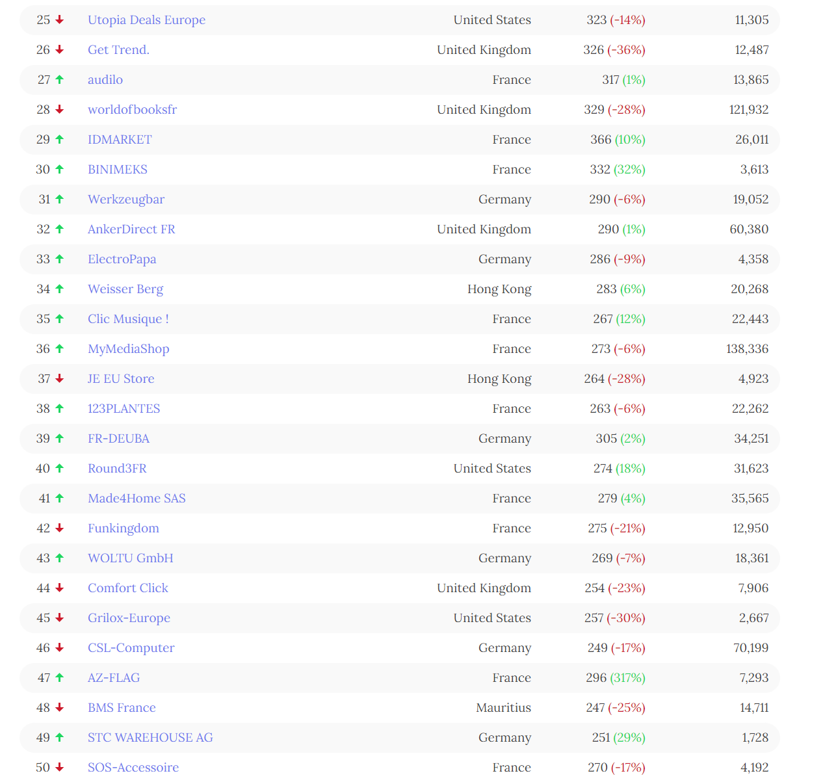Click the red down arrow at rank 45
Screen dimensions: 838x782
tap(60, 618)
